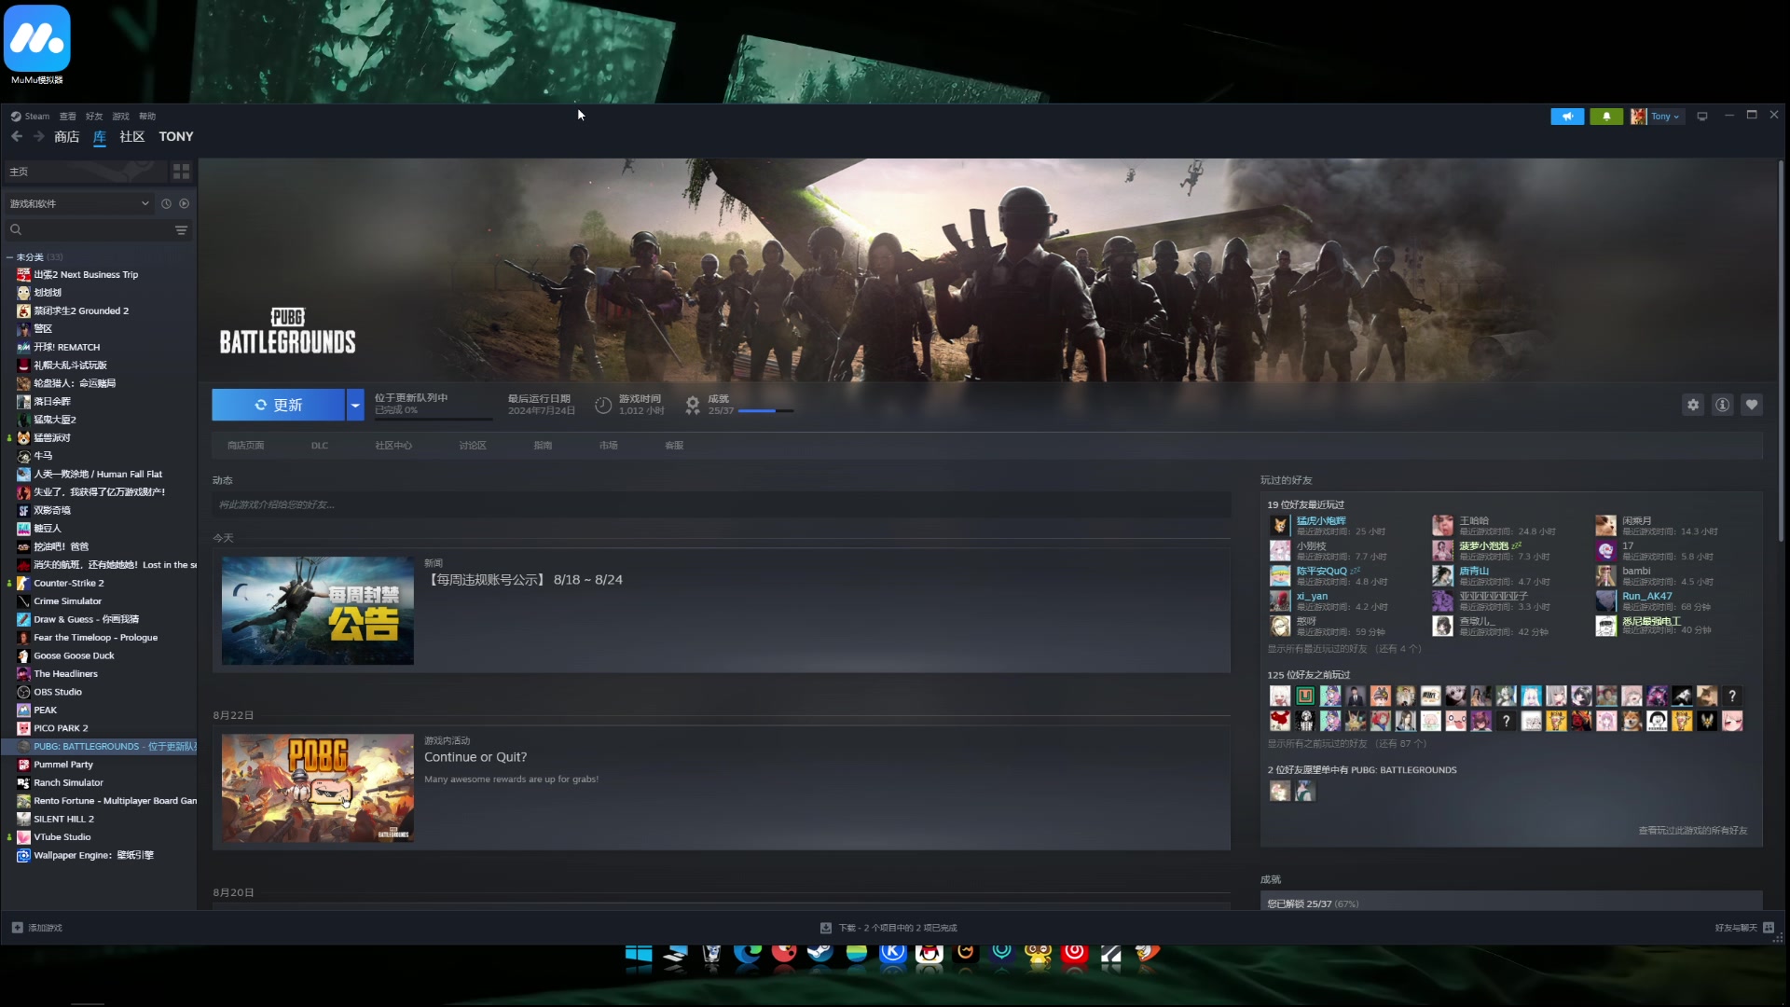Open the announcements megaphone button
1790x1007 pixels.
(x=1567, y=117)
